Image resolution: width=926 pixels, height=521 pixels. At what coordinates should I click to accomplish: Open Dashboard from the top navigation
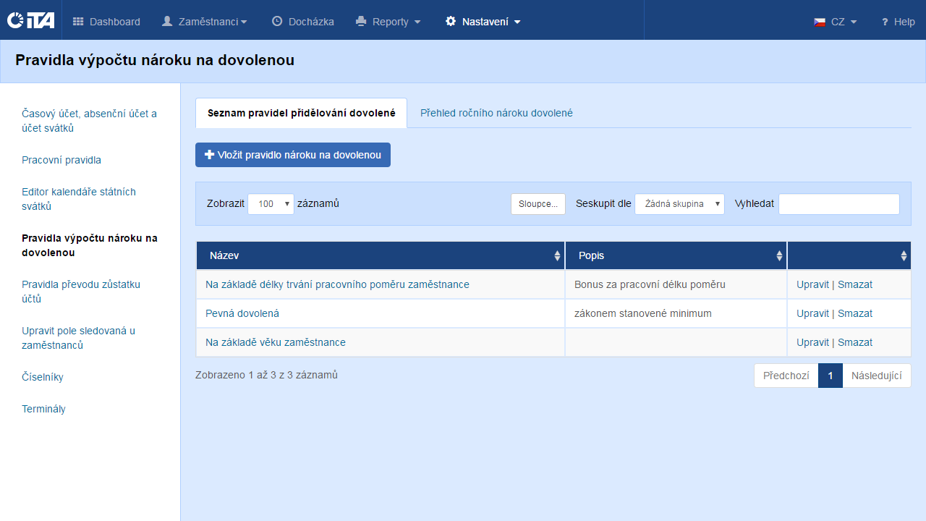point(106,22)
